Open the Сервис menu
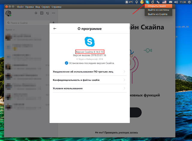The image size is (192, 141). (x=46, y=7)
